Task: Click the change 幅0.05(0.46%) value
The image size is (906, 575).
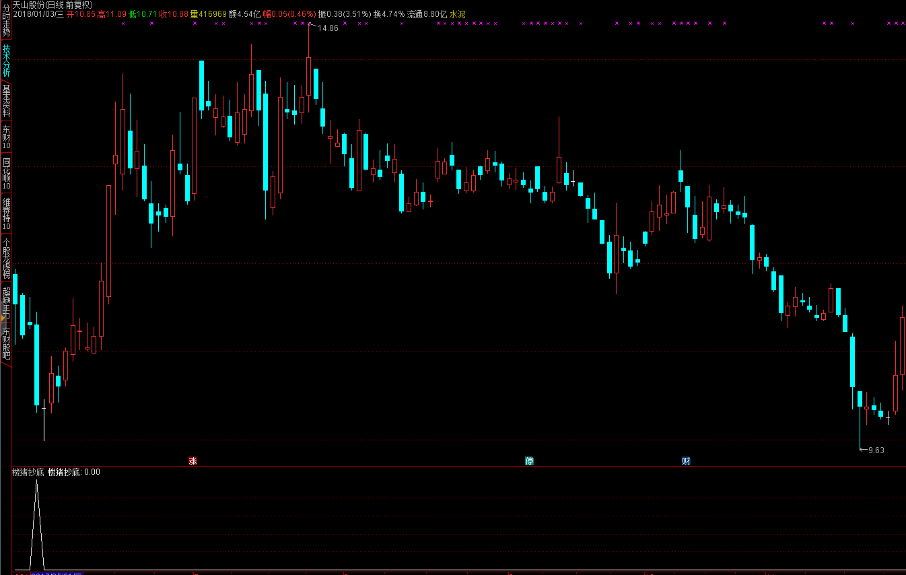Action: click(289, 13)
